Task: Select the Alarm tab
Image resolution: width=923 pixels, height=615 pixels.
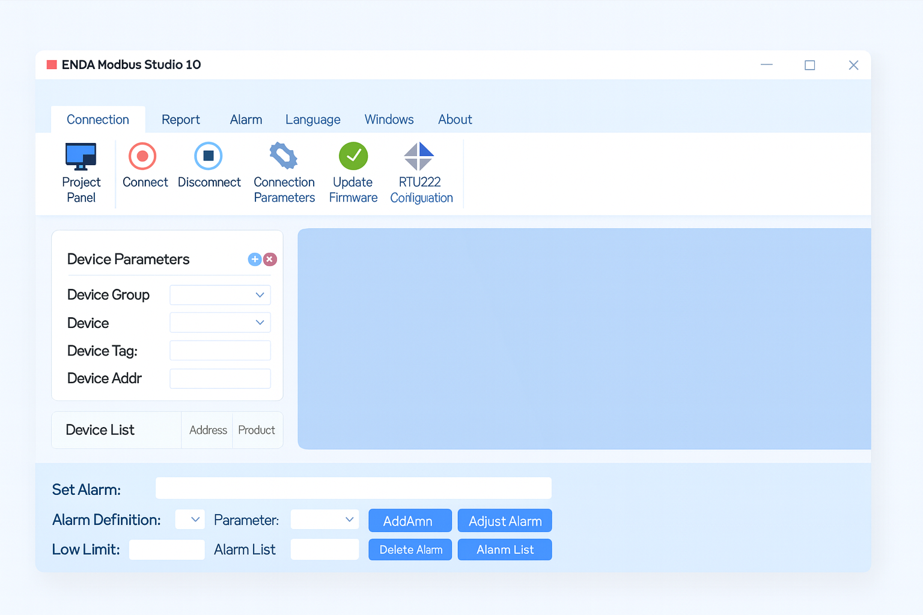Action: pos(246,120)
